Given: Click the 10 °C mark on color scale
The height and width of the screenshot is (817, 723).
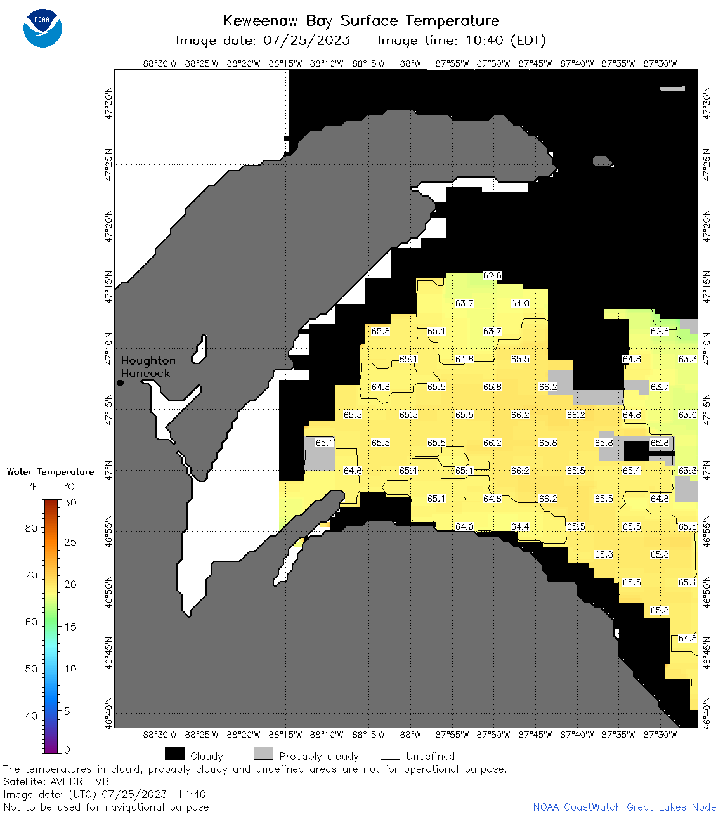Looking at the screenshot, I should point(70,669).
